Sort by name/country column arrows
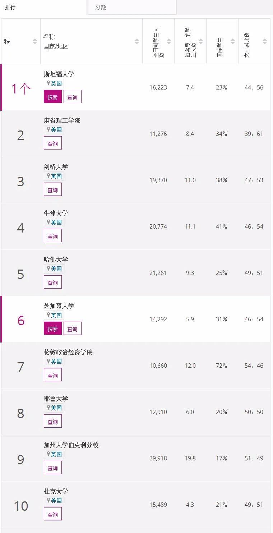273x533 pixels. click(137, 41)
